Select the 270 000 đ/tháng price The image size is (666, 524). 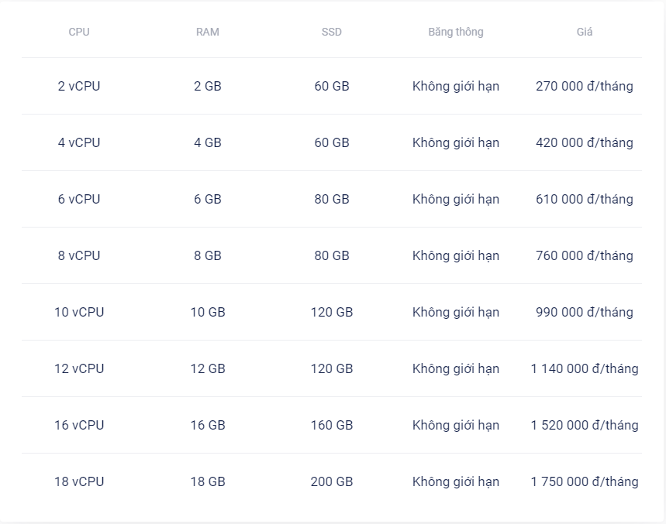tap(585, 86)
